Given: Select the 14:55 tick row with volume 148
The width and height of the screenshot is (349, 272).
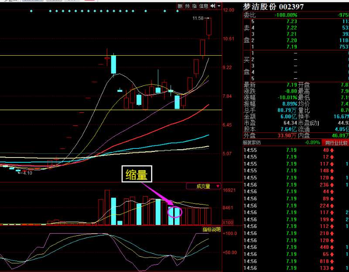Looking at the screenshot, I should click(296, 171).
